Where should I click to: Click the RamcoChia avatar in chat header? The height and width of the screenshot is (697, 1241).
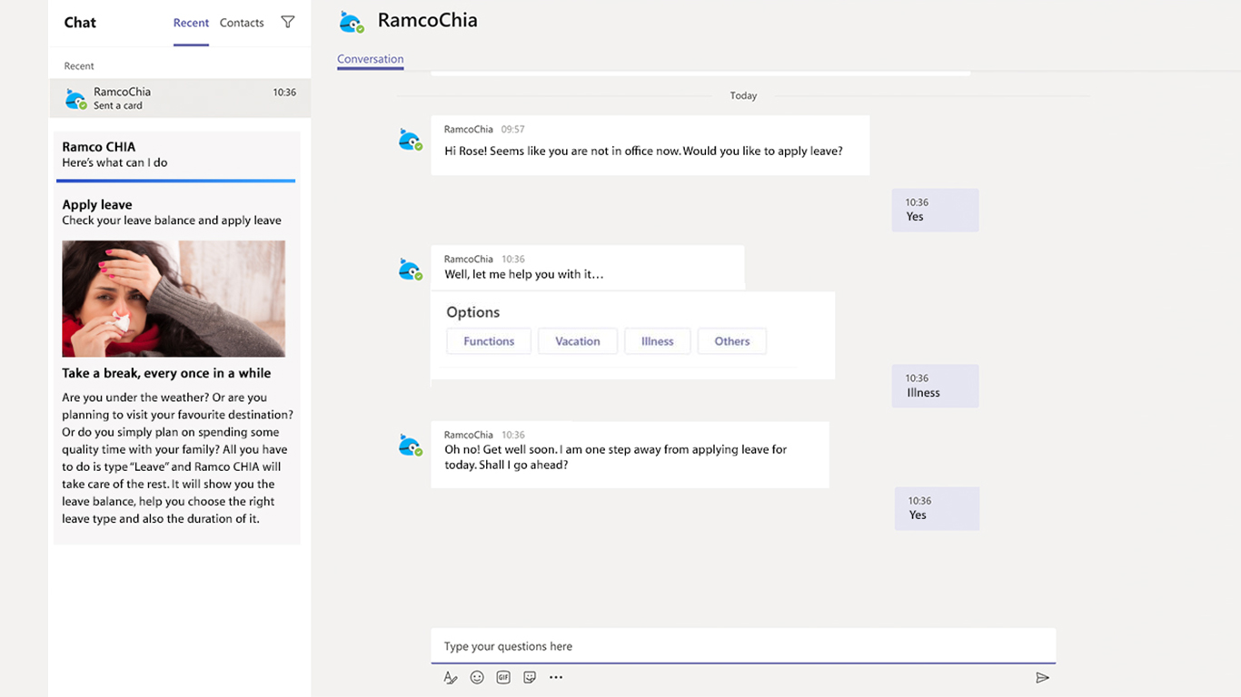coord(351,22)
